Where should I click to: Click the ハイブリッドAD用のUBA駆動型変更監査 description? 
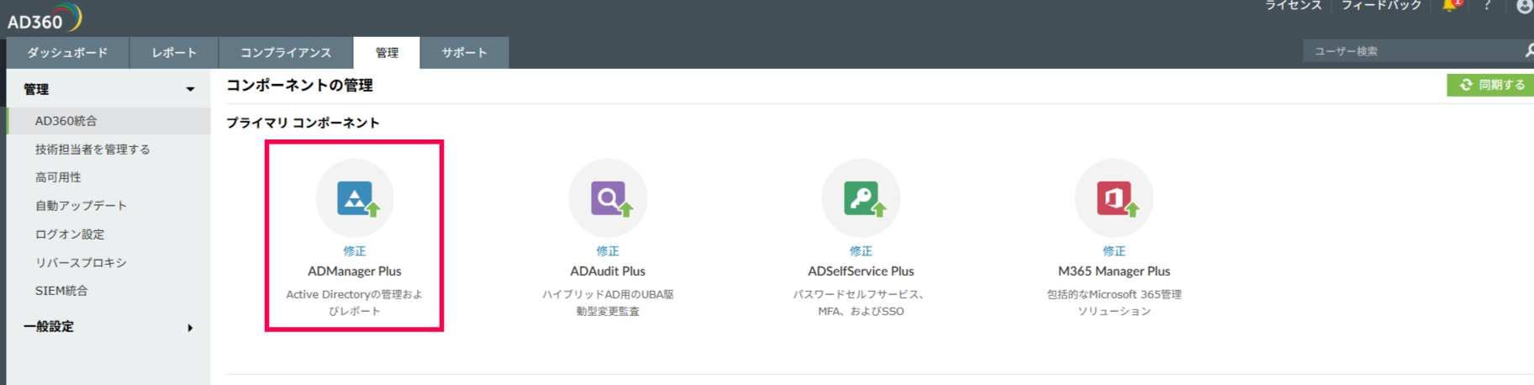pyautogui.click(x=608, y=303)
